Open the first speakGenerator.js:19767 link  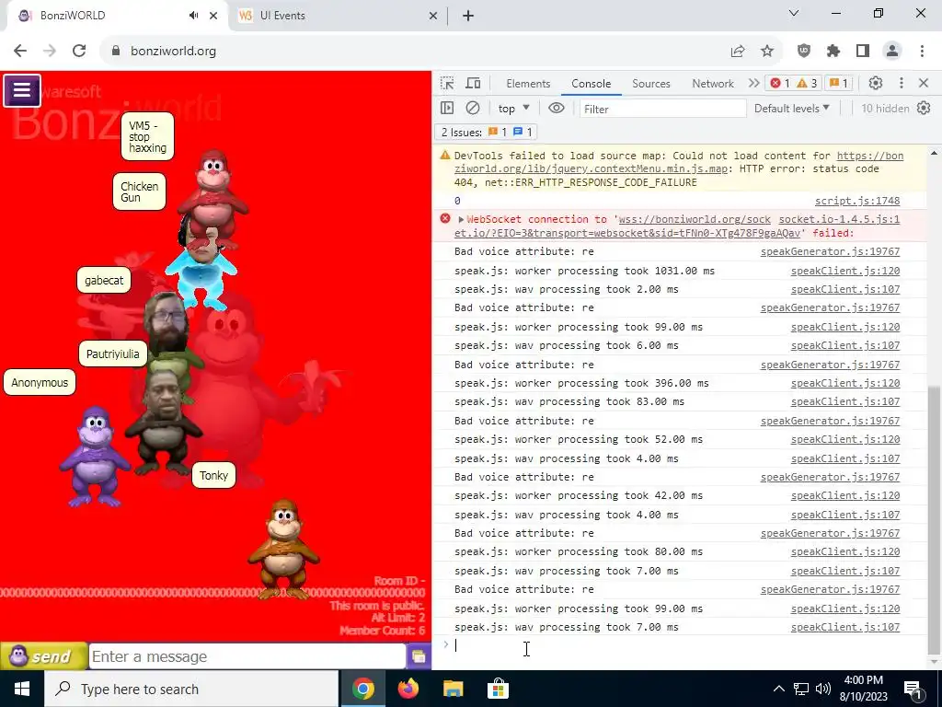pos(831,251)
